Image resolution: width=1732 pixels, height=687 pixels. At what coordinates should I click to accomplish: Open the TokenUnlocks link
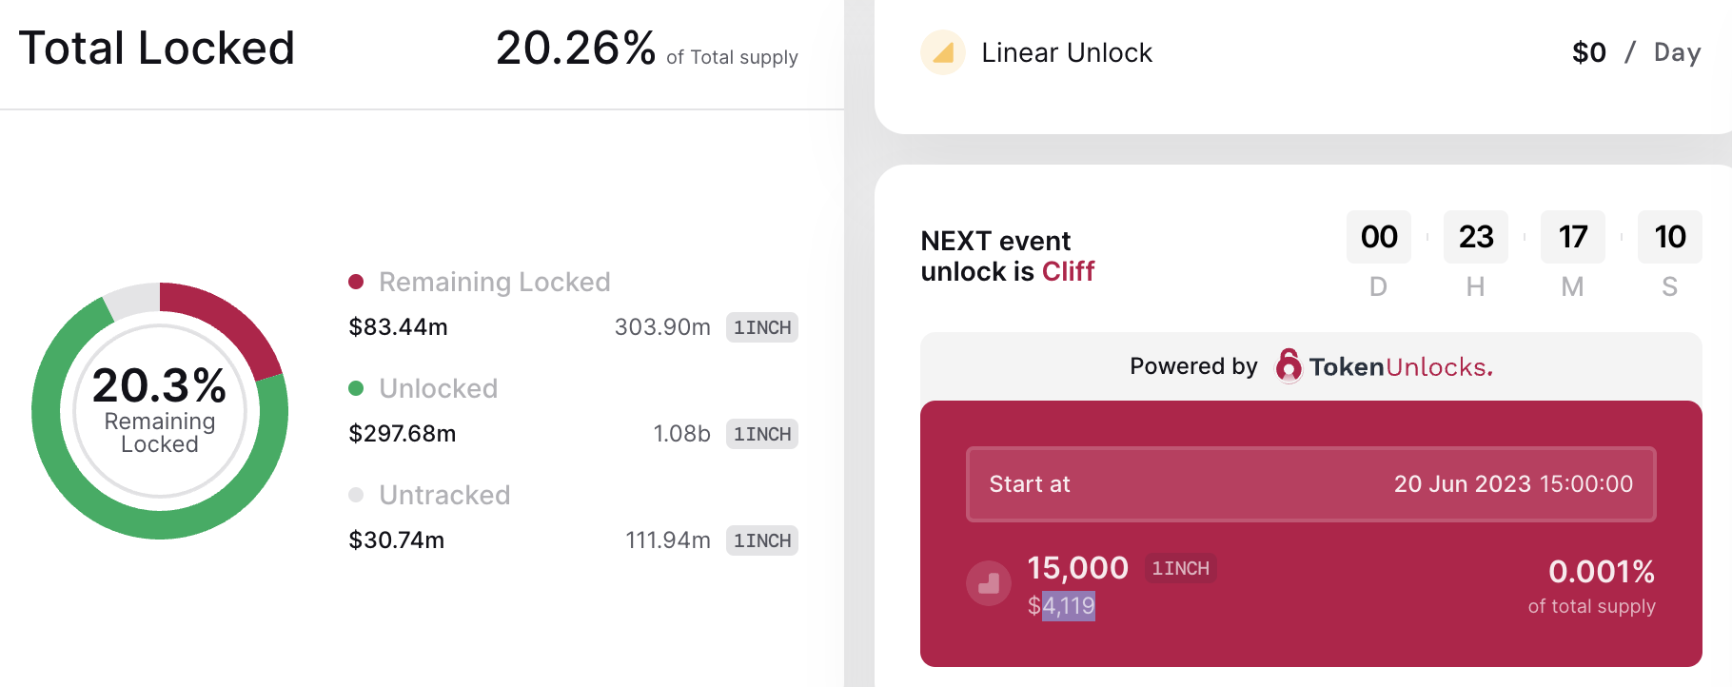[1400, 367]
